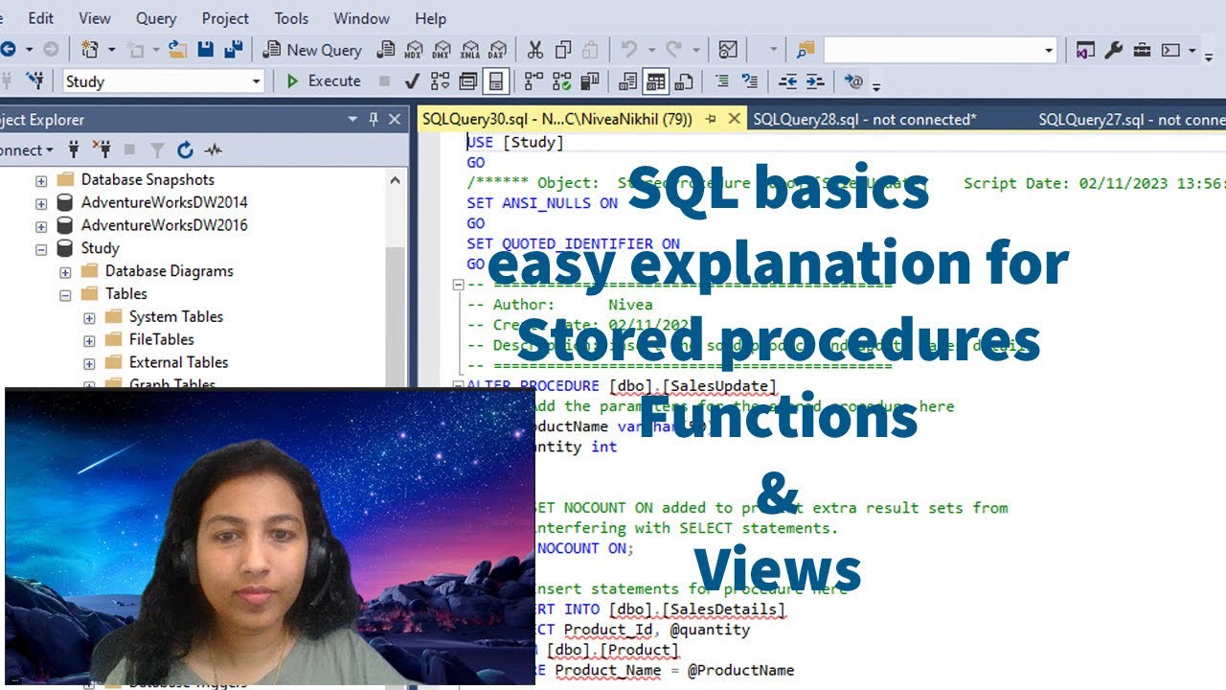Screen dimensions: 1226x690
Task: Click the Database Engine Query icon
Action: point(386,50)
